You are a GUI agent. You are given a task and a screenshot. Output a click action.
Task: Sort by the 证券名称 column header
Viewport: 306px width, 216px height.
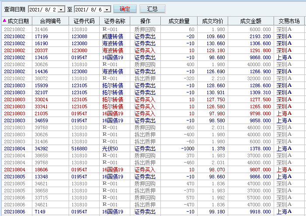click(115, 21)
